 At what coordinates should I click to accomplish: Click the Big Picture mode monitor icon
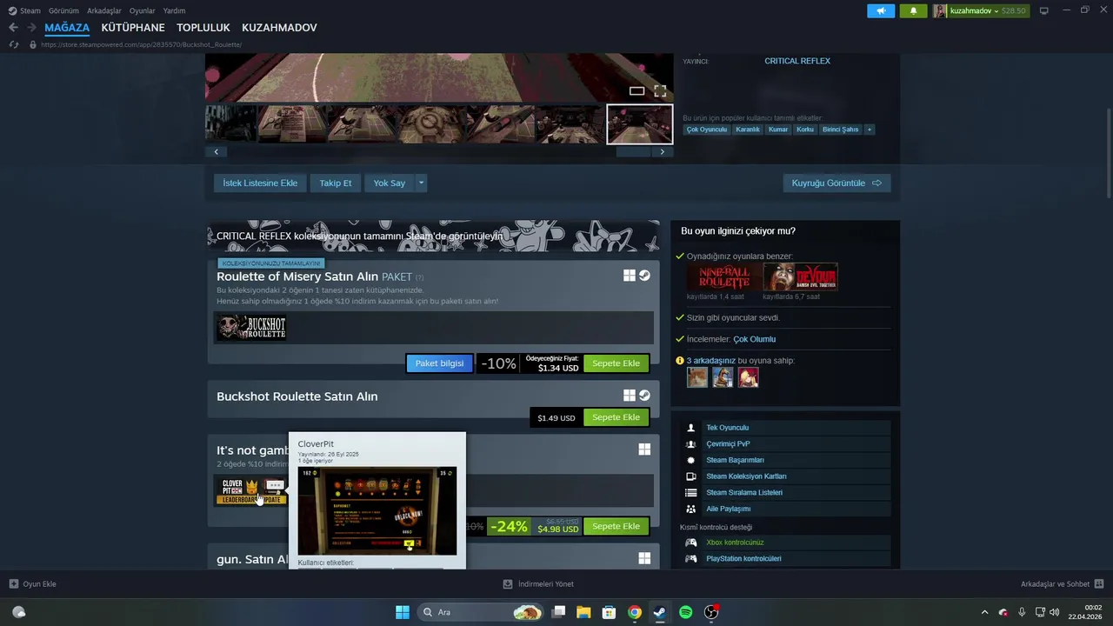(x=1044, y=10)
